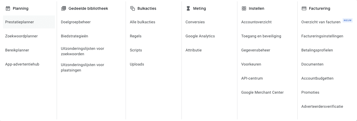357x121 pixels.
Task: Click the Planning calendar icon
Action: pyautogui.click(x=8, y=8)
